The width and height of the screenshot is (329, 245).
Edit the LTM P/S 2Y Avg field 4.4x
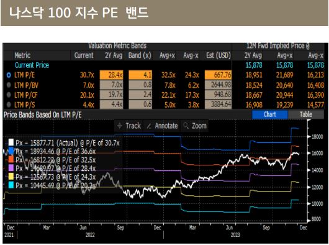pyautogui.click(x=111, y=104)
